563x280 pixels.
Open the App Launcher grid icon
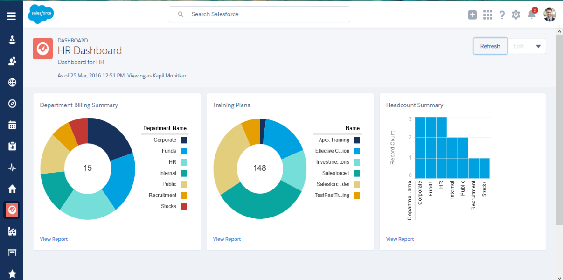point(487,14)
